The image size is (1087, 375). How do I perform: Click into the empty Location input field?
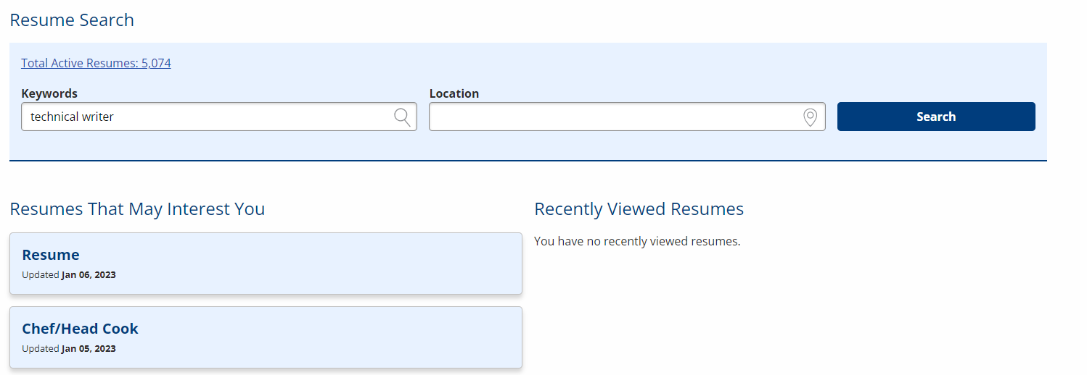coord(627,117)
